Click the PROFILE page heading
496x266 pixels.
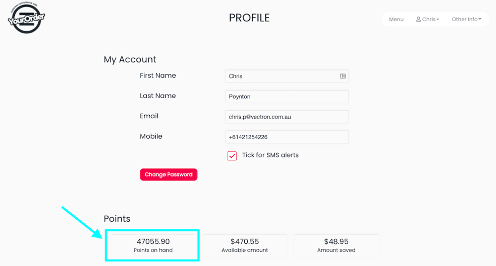click(x=249, y=18)
